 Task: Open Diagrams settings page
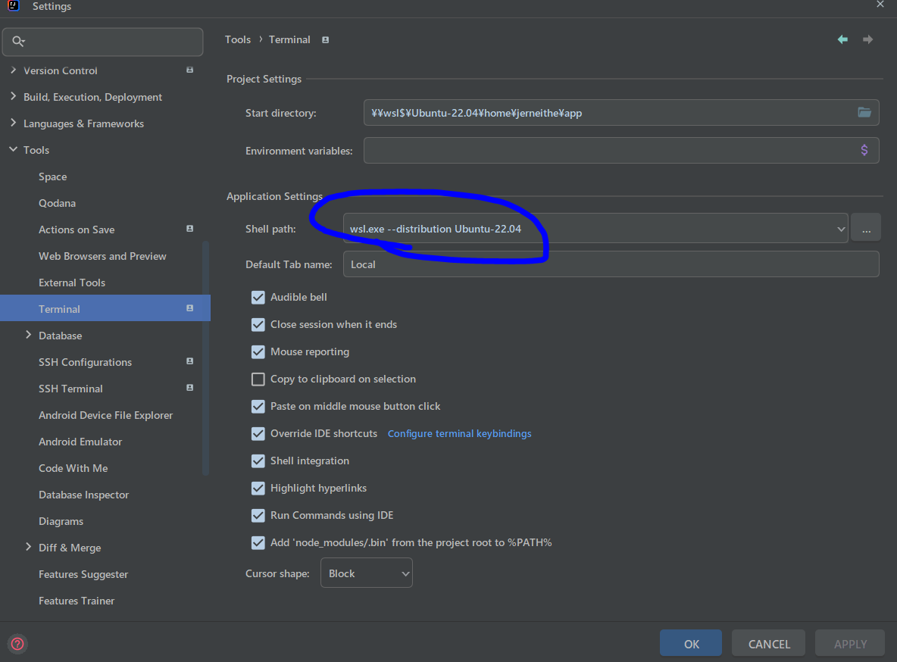coord(61,521)
